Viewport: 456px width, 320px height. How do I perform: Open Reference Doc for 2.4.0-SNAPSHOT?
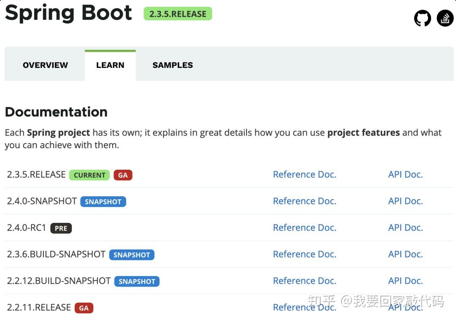[x=304, y=201]
